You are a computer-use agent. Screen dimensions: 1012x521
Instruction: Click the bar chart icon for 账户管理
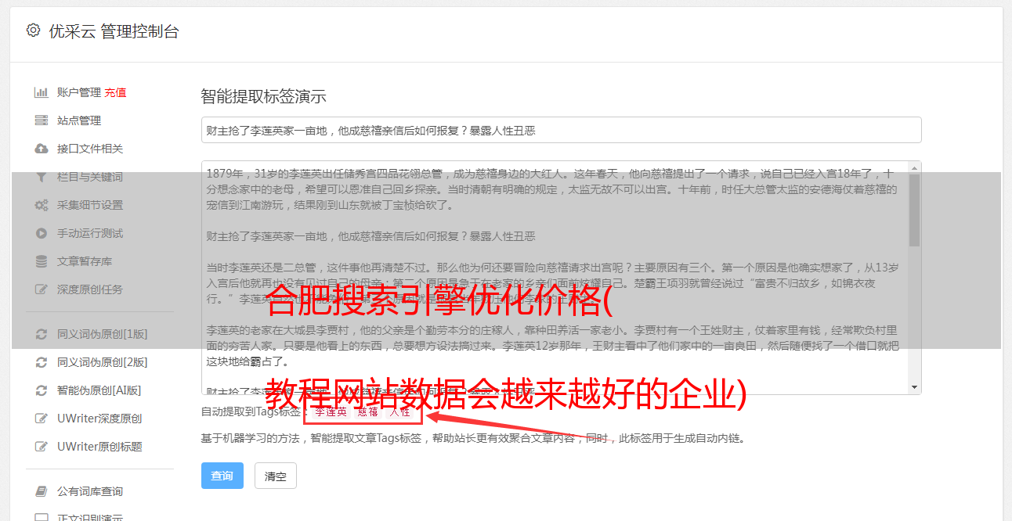42,92
